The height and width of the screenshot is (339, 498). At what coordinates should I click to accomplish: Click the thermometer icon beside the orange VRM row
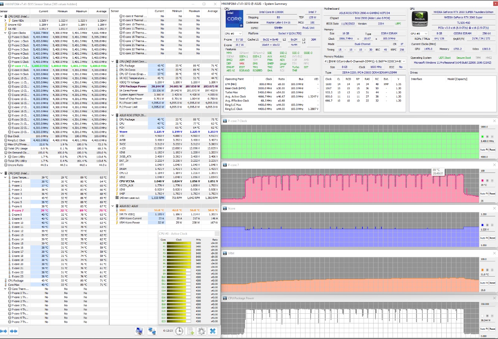click(116, 210)
